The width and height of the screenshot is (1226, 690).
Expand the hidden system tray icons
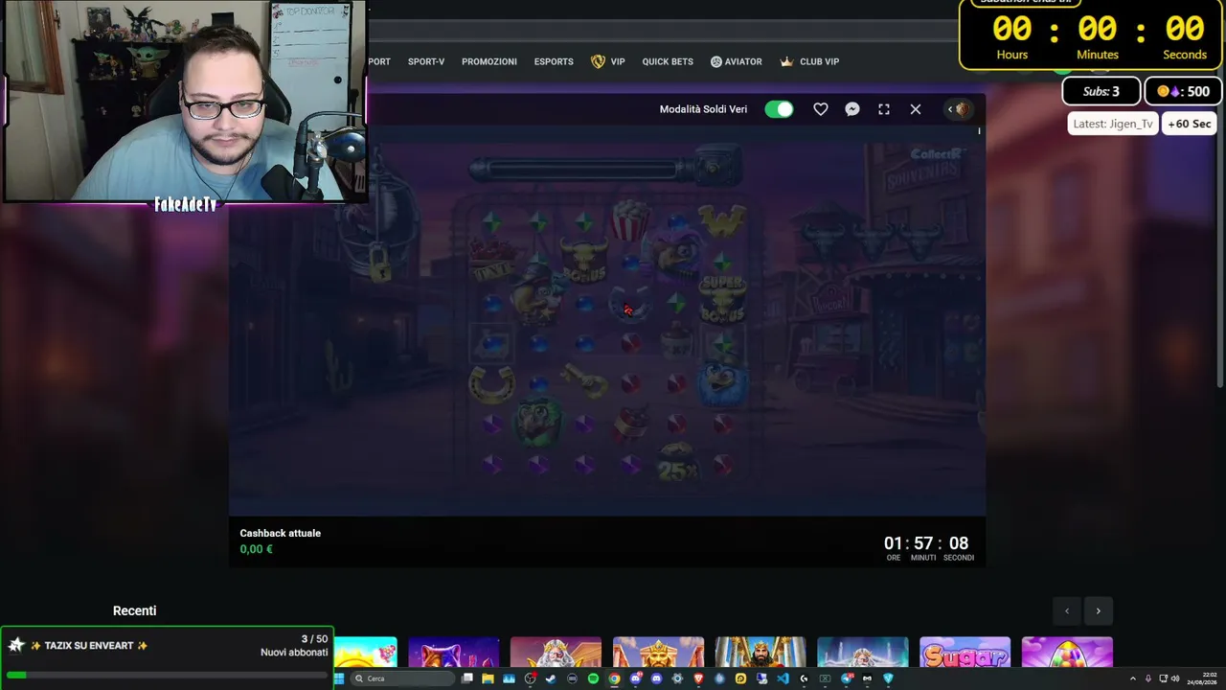[1133, 679]
